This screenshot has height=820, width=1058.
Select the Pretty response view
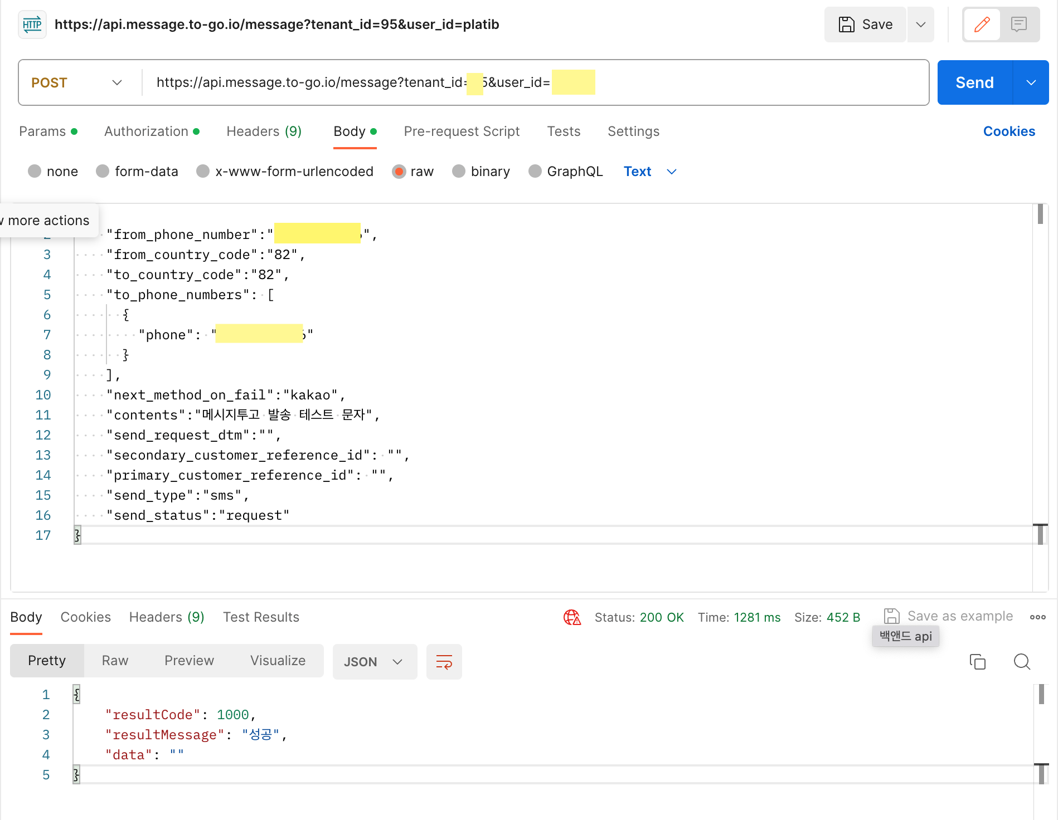coord(47,661)
